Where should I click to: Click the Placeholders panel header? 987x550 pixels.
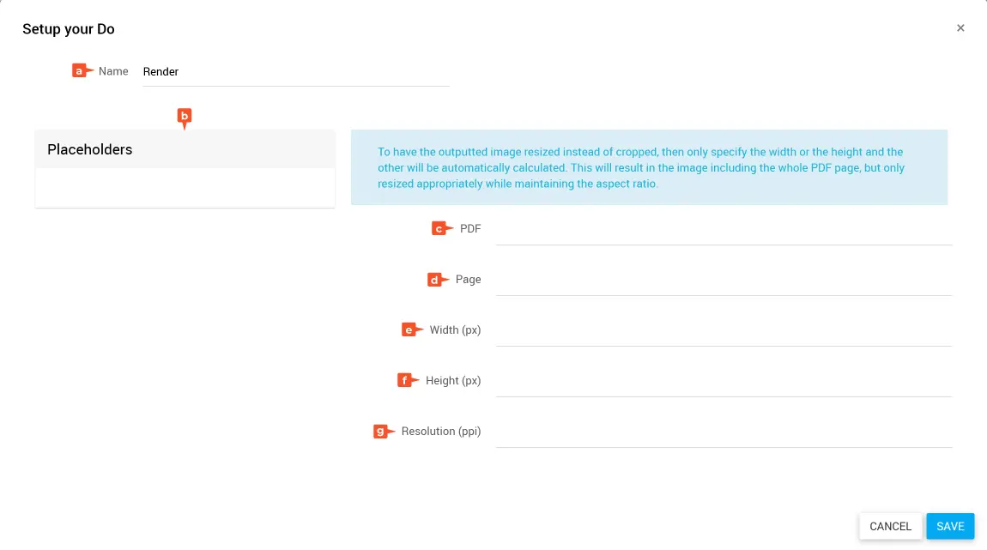click(x=185, y=149)
